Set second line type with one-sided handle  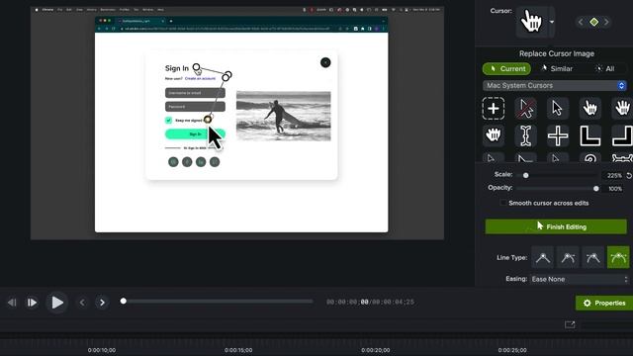pos(568,257)
